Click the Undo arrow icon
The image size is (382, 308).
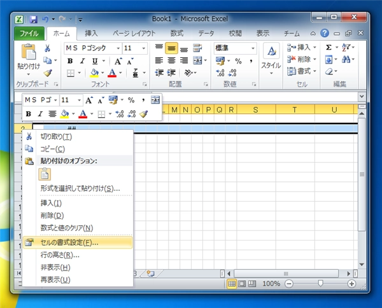pyautogui.click(x=45, y=19)
